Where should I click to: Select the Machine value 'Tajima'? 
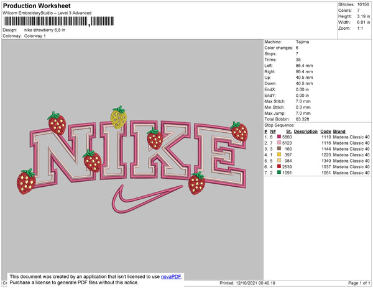click(x=302, y=42)
